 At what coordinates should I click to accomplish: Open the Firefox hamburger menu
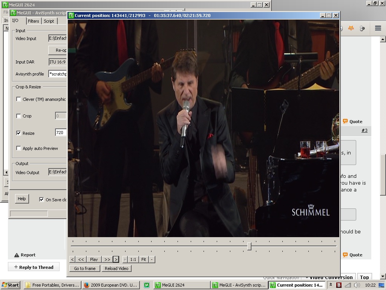tap(378, 28)
